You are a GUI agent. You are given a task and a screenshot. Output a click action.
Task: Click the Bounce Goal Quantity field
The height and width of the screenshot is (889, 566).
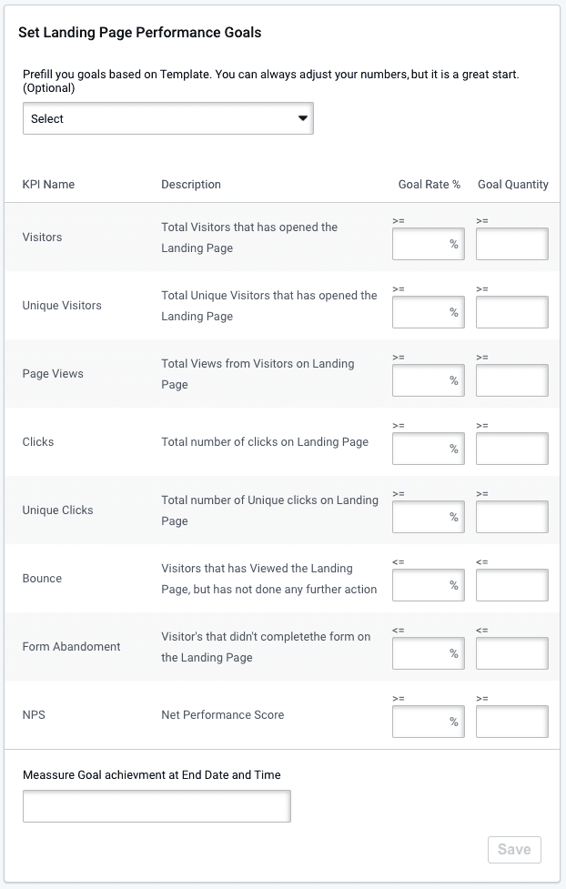coord(511,585)
